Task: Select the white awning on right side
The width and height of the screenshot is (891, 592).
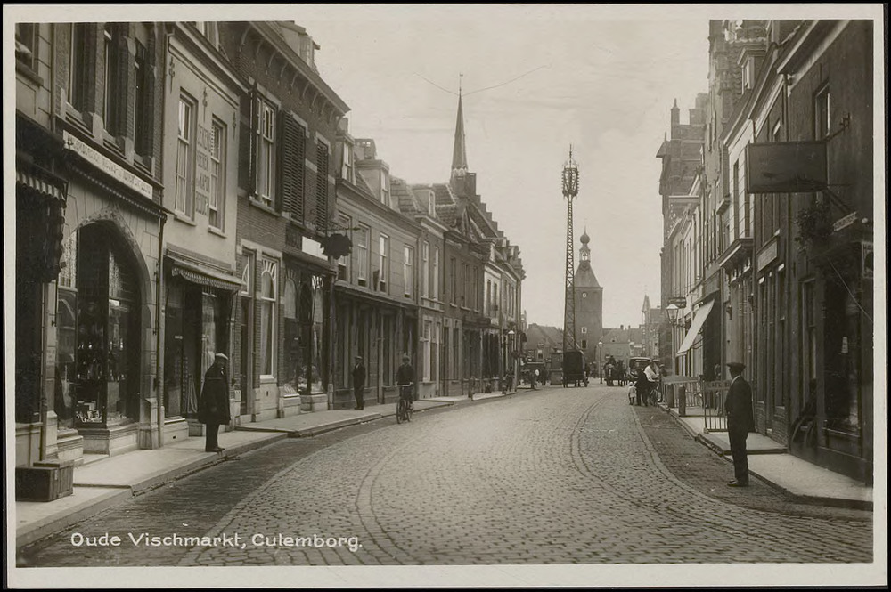Action: pos(696,327)
